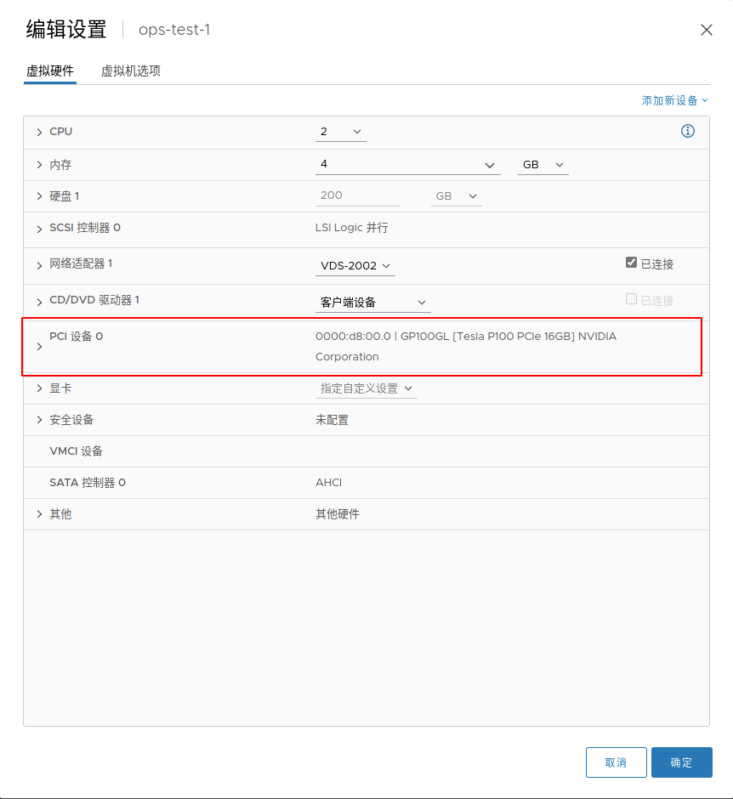Expand the PCI 设备 0 row
Viewport: 733px width, 799px height.
39,347
